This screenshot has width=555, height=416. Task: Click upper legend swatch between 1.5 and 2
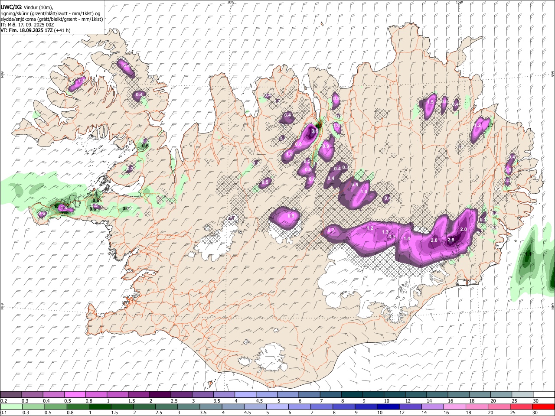click(139, 395)
